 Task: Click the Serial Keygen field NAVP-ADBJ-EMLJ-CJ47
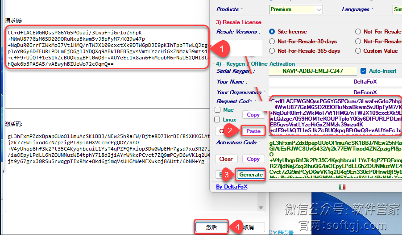(312, 71)
